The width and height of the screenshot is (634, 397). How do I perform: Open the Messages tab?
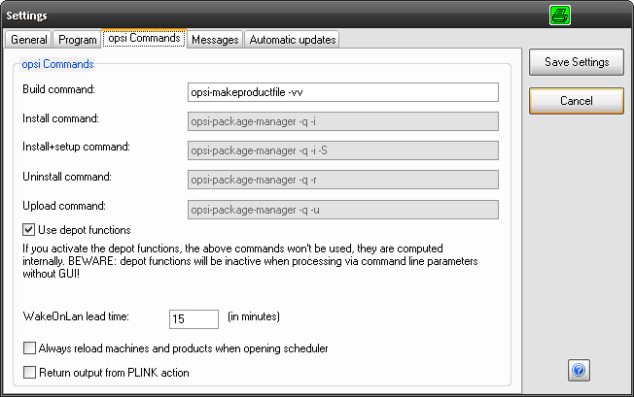tap(215, 40)
